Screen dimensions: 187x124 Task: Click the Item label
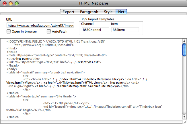114,24
